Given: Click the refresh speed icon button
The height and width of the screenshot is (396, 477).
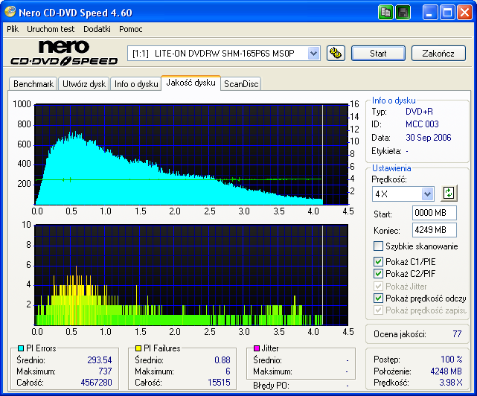Looking at the screenshot, I should click(449, 193).
